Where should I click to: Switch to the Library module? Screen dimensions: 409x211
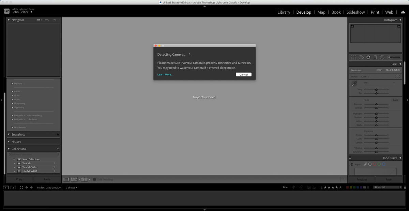pyautogui.click(x=284, y=12)
